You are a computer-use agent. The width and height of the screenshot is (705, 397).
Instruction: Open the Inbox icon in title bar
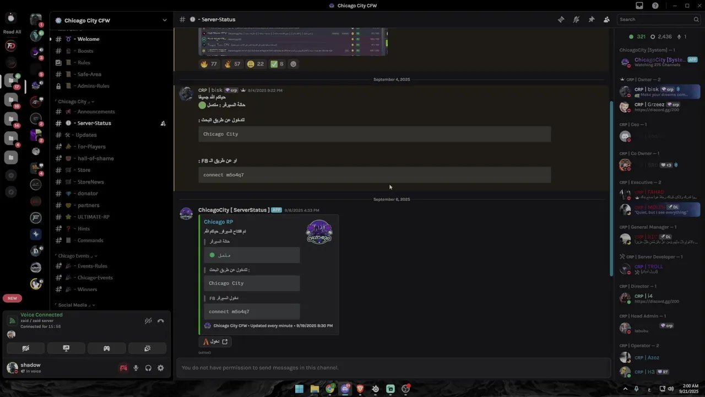(639, 6)
